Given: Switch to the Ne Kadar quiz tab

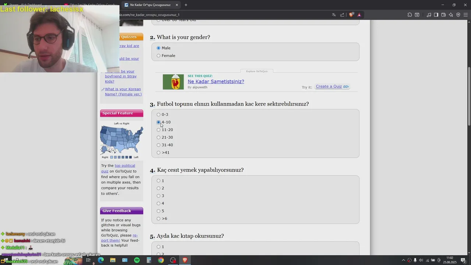Looking at the screenshot, I should (x=151, y=5).
